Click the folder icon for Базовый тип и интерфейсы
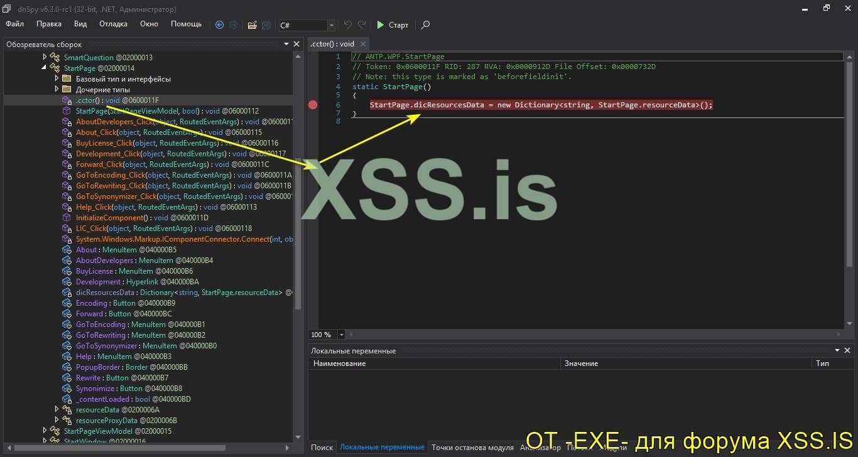 point(67,79)
